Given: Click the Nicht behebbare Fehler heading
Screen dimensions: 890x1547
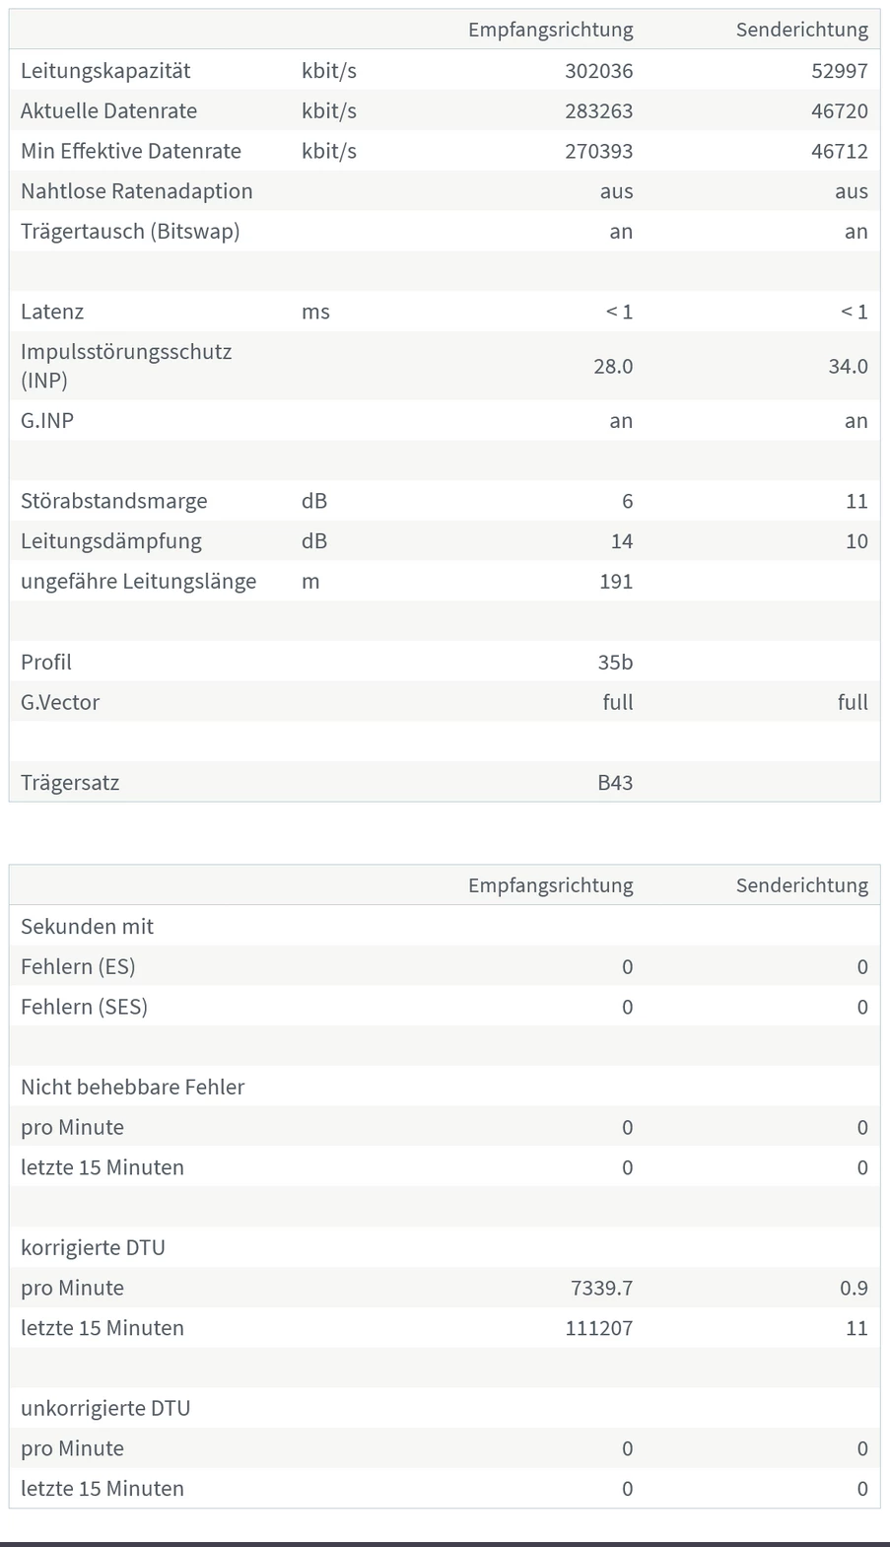Looking at the screenshot, I should pyautogui.click(x=132, y=1088).
